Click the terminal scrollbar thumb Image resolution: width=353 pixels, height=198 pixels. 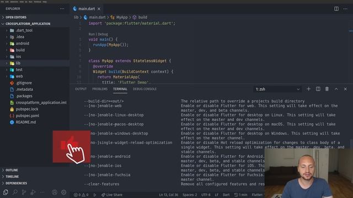pos(351,144)
